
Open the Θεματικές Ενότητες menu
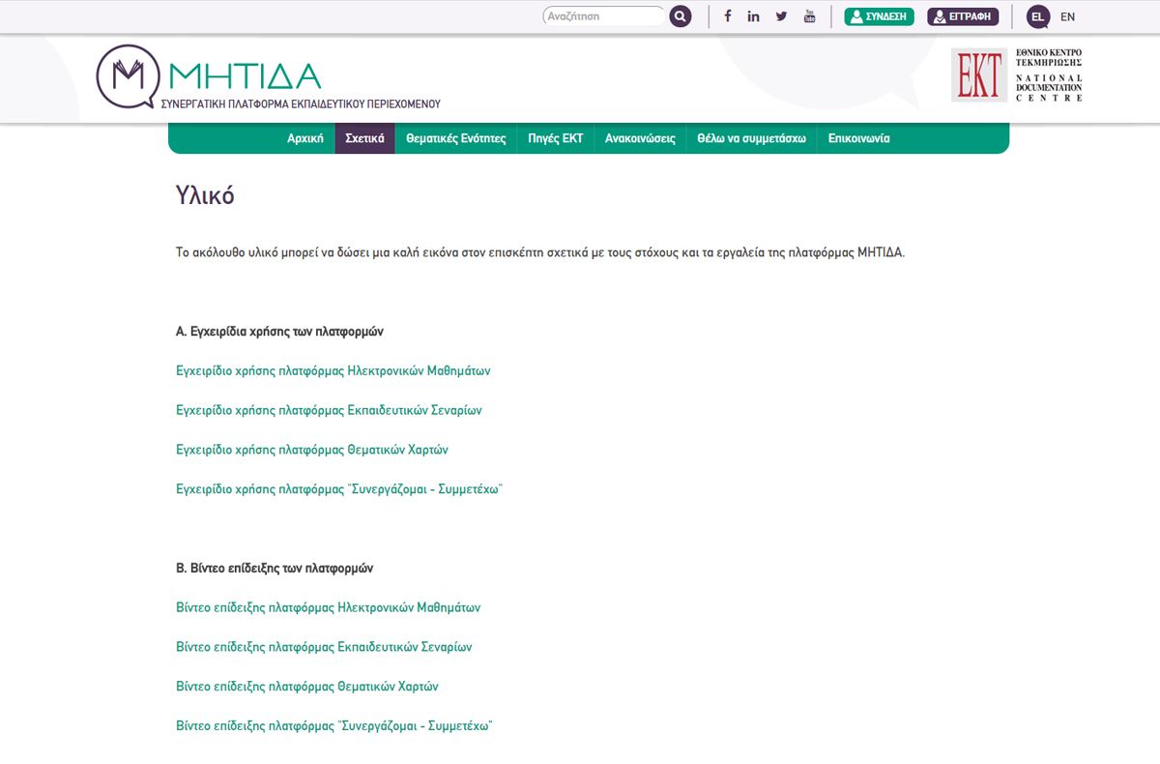pyautogui.click(x=455, y=138)
